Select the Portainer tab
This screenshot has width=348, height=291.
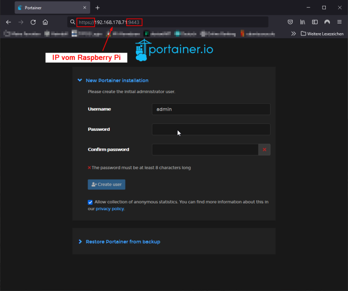tap(53, 8)
